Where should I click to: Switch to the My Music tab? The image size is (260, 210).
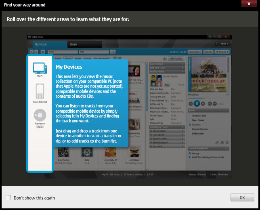tap(41, 44)
